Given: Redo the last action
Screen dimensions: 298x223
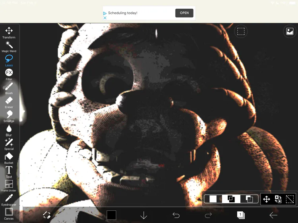Looking at the screenshot, I should [208, 215].
